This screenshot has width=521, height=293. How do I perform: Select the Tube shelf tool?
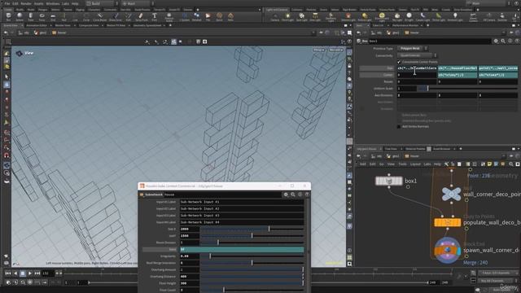31,16
